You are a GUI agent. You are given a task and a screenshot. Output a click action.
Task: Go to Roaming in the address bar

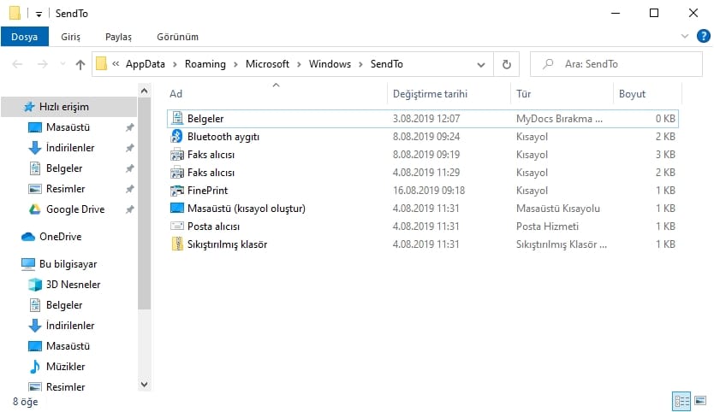[x=205, y=64]
